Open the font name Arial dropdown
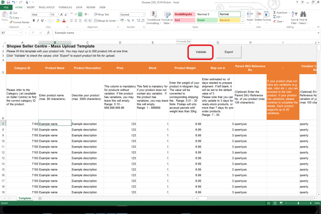 (x=50, y=14)
